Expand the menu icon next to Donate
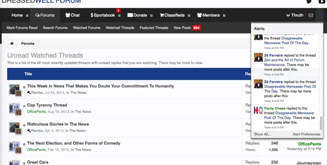 coord(151,16)
